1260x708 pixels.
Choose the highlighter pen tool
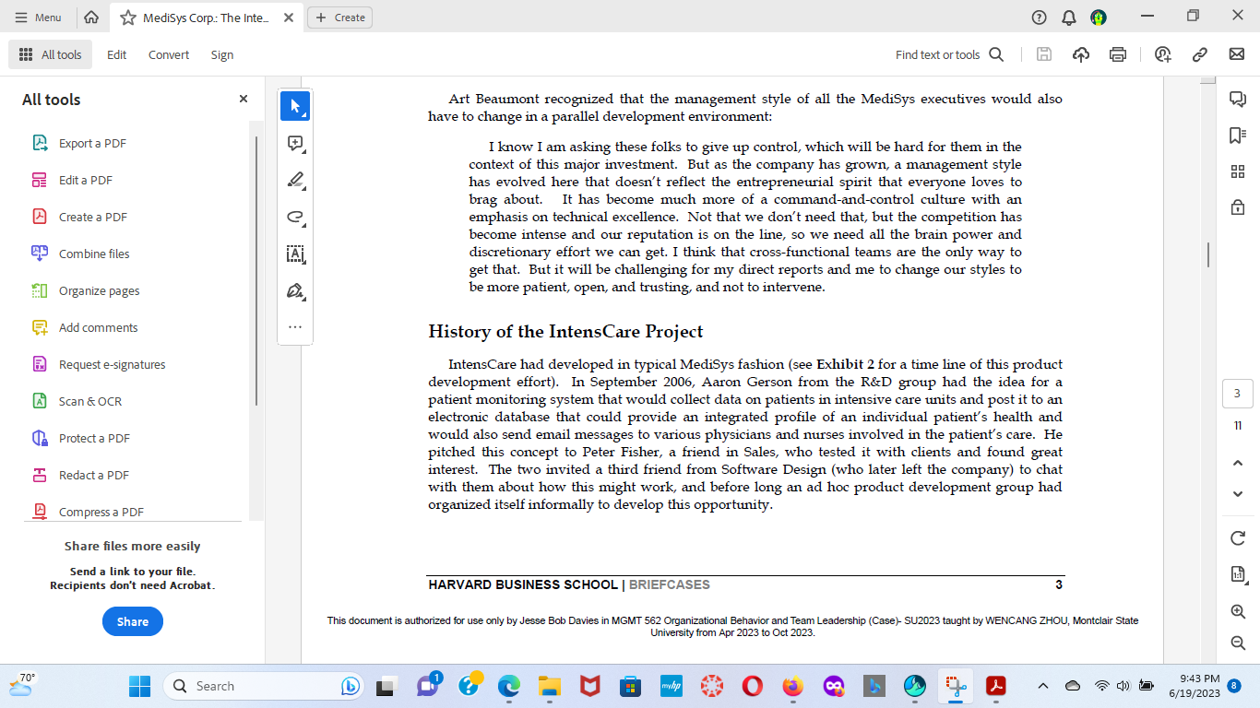pyautogui.click(x=295, y=180)
